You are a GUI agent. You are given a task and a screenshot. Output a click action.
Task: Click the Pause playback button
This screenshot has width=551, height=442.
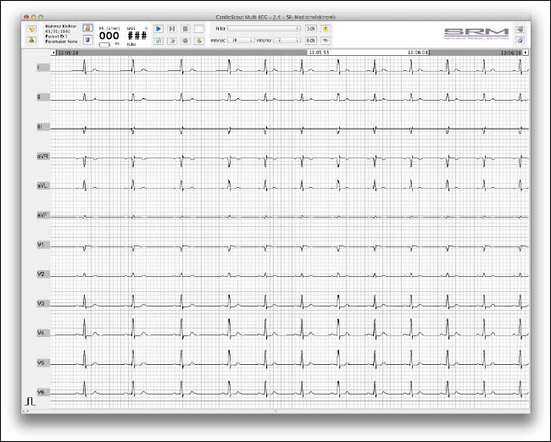coord(172,28)
